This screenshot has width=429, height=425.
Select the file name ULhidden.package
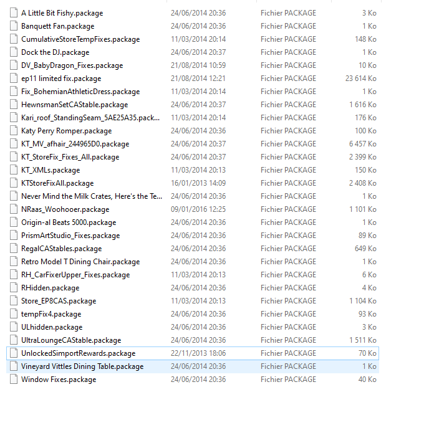[52, 327]
